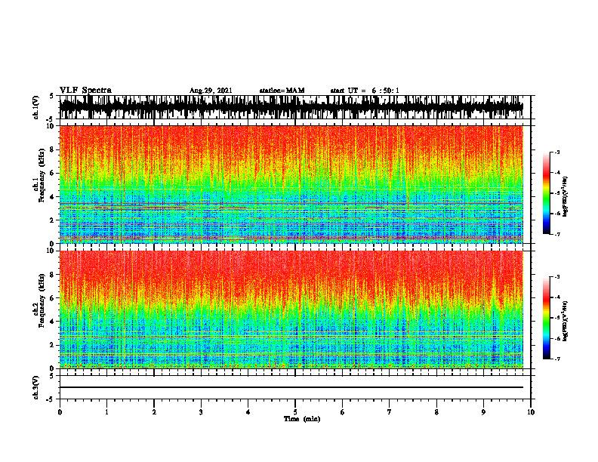
Task: Click inside the ch.2 spectrogram panel
Action: (291, 310)
